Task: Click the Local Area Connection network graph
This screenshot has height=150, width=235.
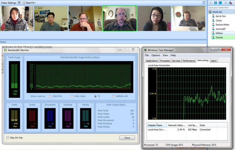Action: [187, 94]
